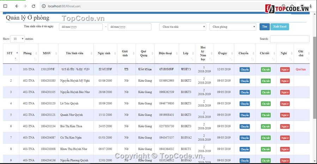The height and width of the screenshot is (164, 317).
Task: Sort table by STT column
Action: pyautogui.click(x=11, y=54)
